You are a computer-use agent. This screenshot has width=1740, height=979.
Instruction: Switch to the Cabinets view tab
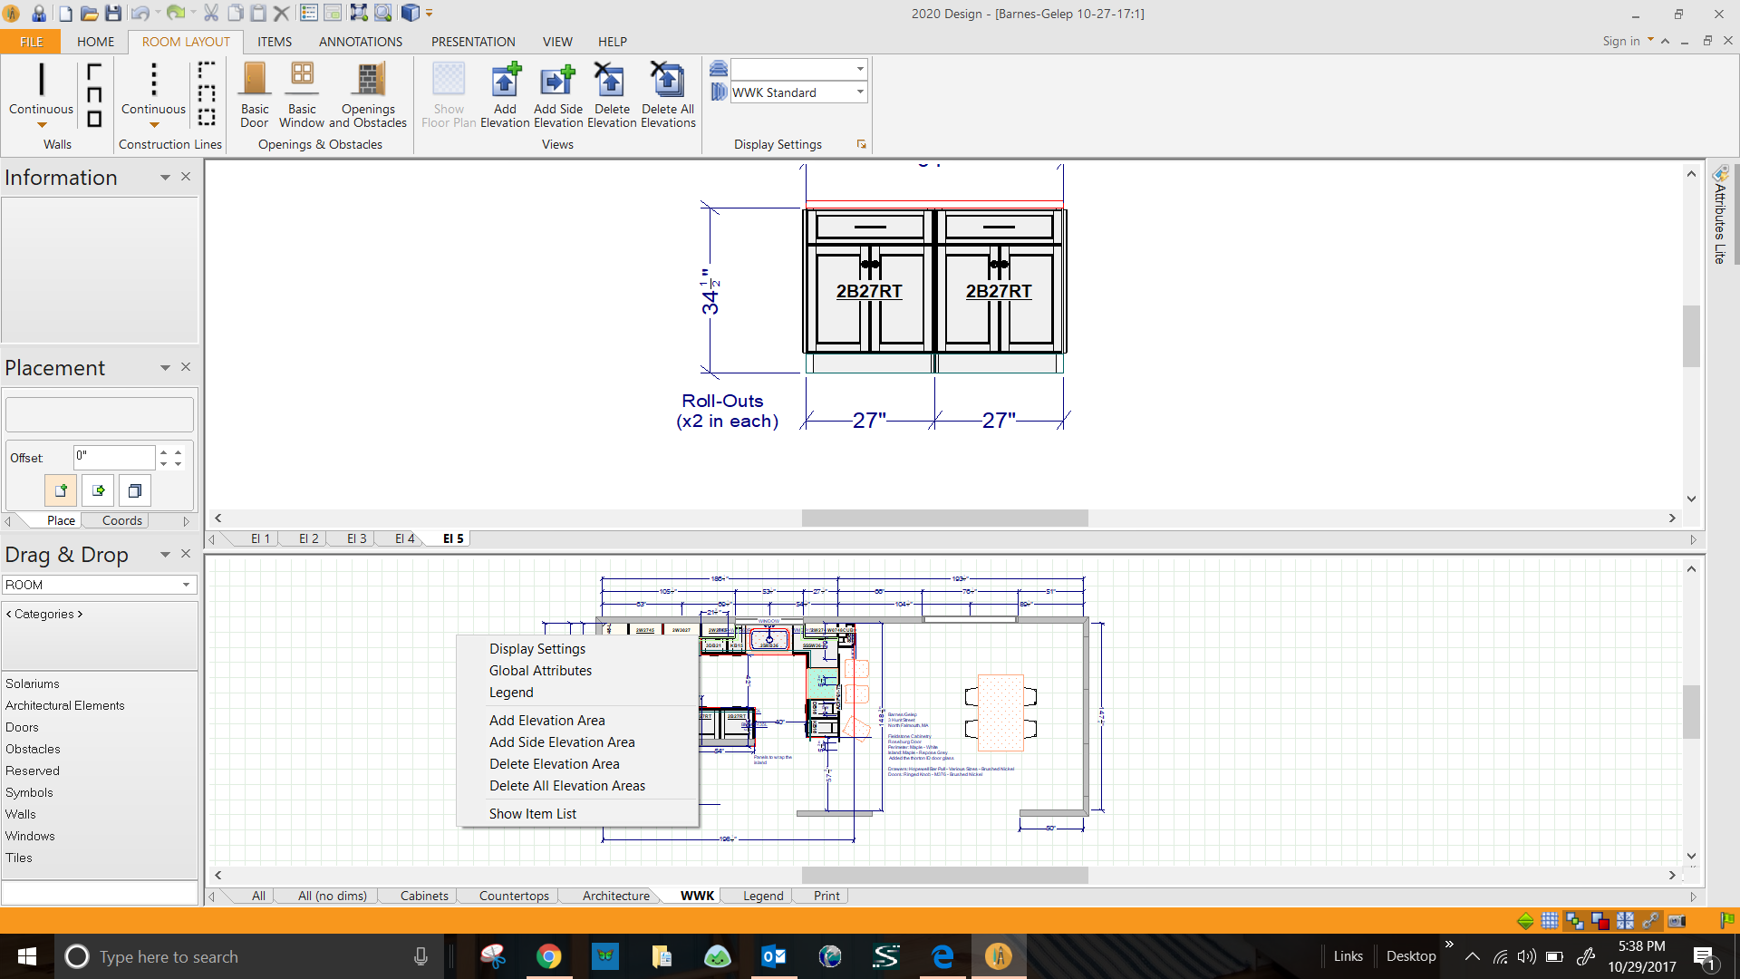[424, 896]
